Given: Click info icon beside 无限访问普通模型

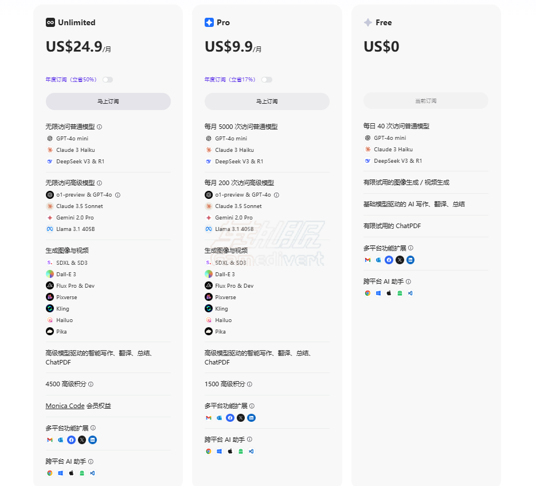Looking at the screenshot, I should click(x=99, y=127).
